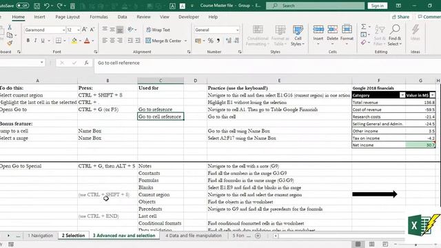The image size is (441, 248).
Task: Toggle Bold formatting
Action: click(x=28, y=41)
